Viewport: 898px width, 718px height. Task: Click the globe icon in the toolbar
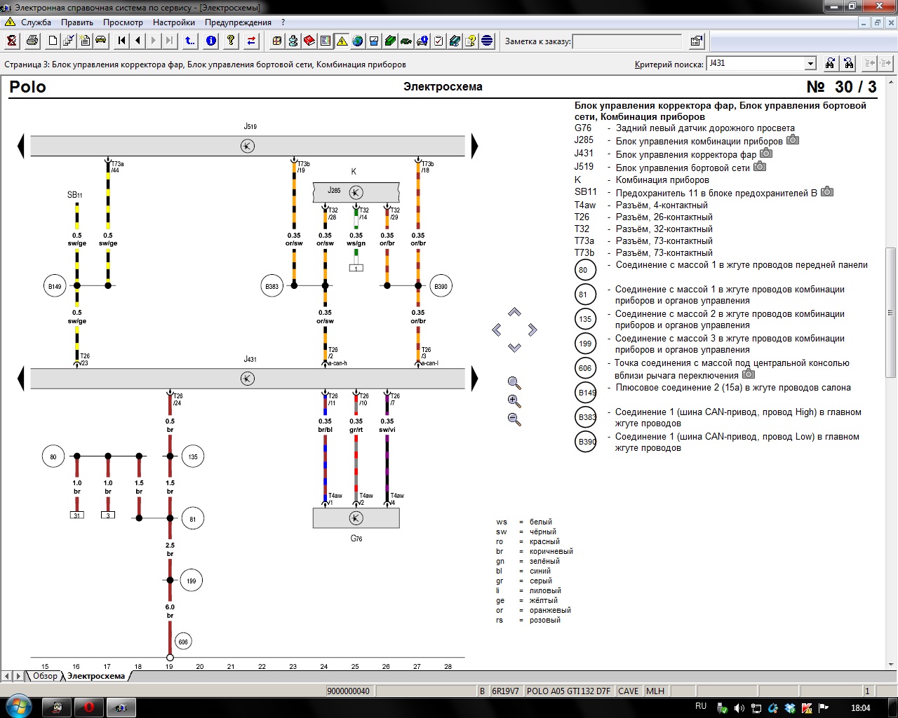point(358,41)
